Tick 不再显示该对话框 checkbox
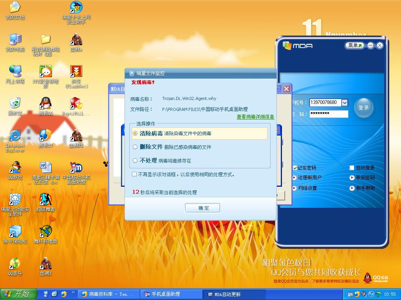The width and height of the screenshot is (401, 300). coord(134,174)
